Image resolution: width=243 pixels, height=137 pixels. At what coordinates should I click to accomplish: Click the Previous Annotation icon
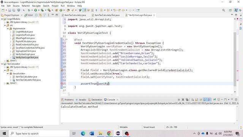click(x=108, y=10)
